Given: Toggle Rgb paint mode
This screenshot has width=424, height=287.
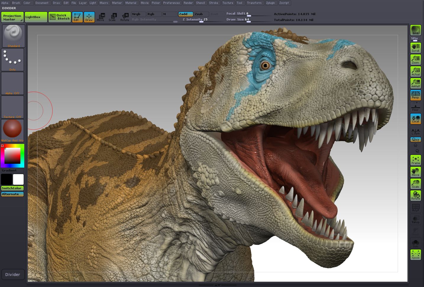Looking at the screenshot, I should [x=154, y=14].
